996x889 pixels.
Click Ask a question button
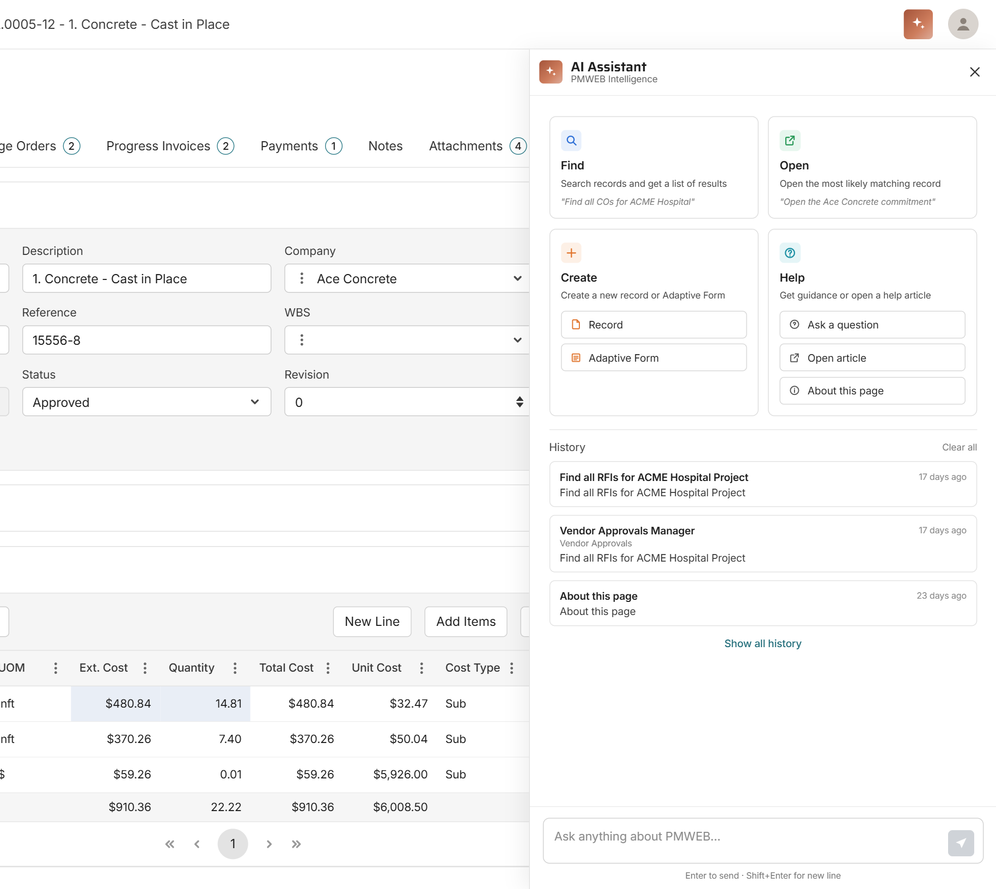click(872, 325)
